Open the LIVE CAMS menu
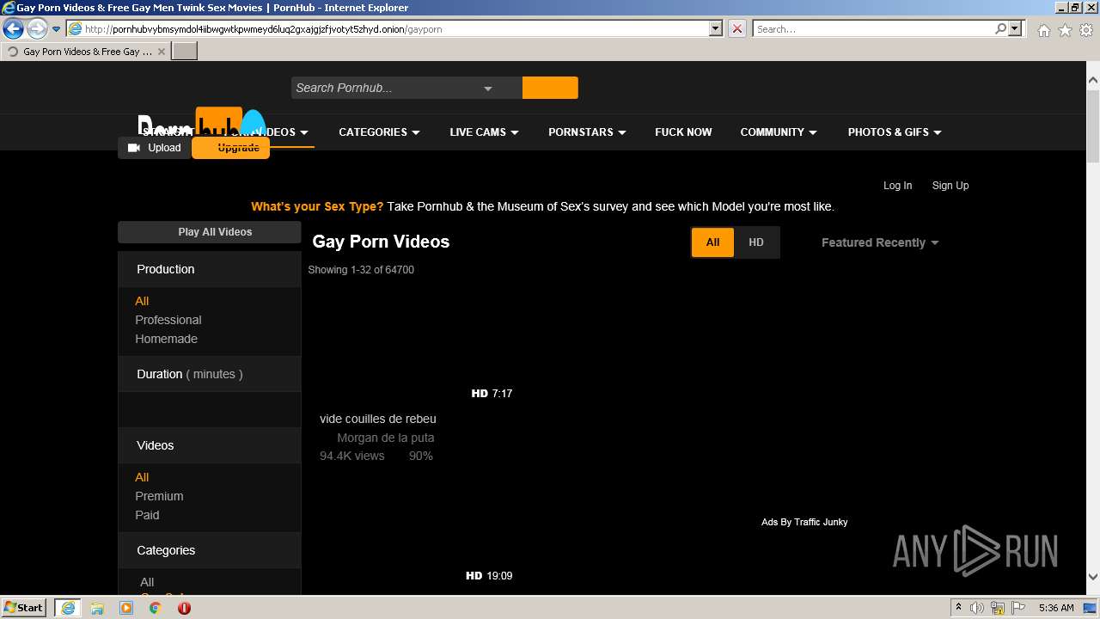Screen dimensions: 1100x619 [x=484, y=132]
